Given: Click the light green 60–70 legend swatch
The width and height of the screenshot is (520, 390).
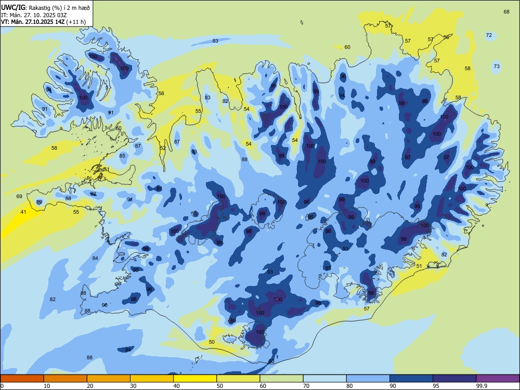Looking at the screenshot, I should (x=281, y=379).
